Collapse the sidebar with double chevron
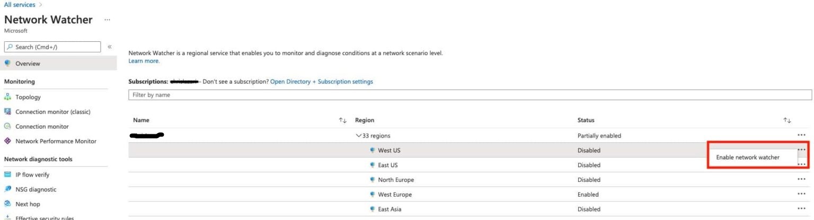 110,47
